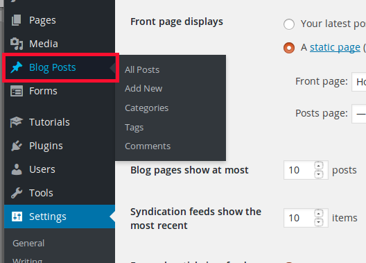Click the Media camera-music icon
This screenshot has height=263, width=366.
tap(17, 44)
